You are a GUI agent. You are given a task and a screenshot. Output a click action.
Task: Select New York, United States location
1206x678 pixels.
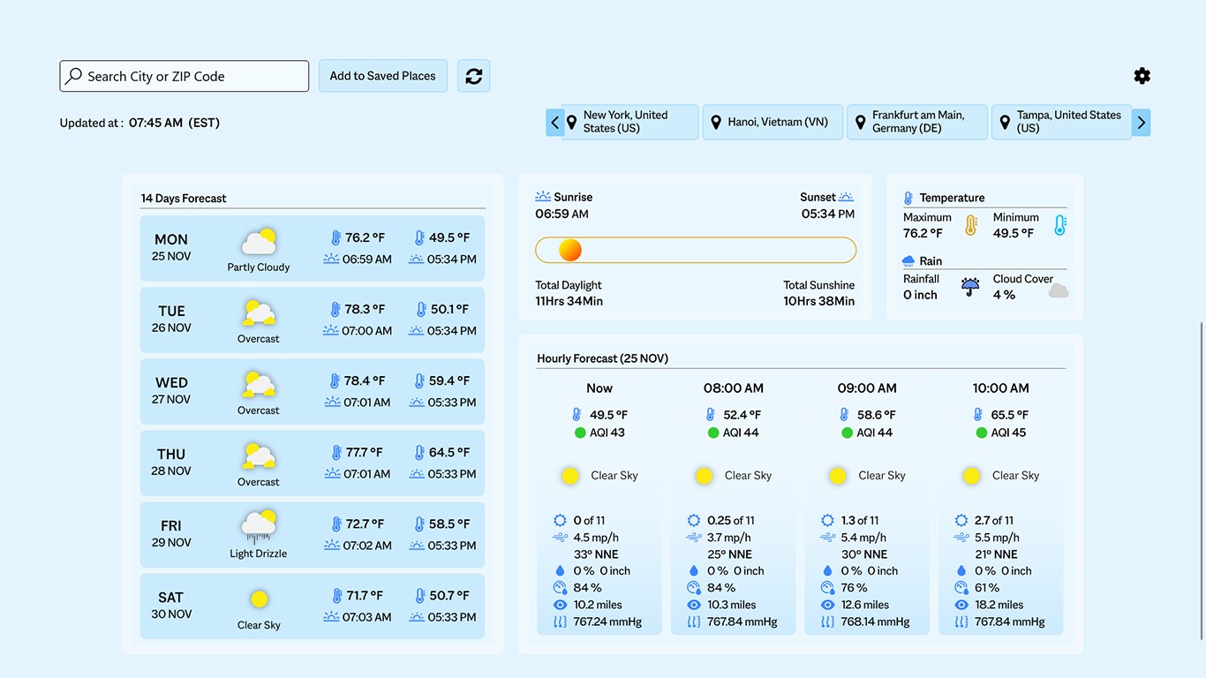point(622,121)
